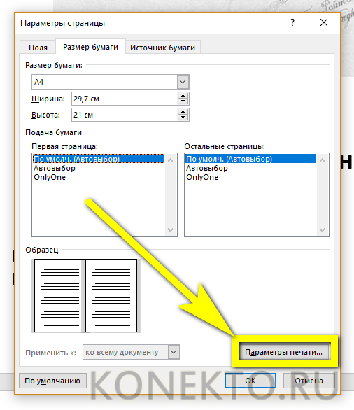Click the Высота input field
Viewport: 354px width, 410px height.
click(125, 115)
